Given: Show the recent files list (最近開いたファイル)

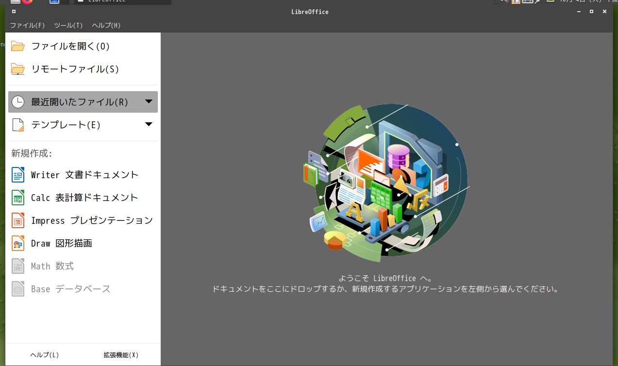Looking at the screenshot, I should pyautogui.click(x=83, y=102).
